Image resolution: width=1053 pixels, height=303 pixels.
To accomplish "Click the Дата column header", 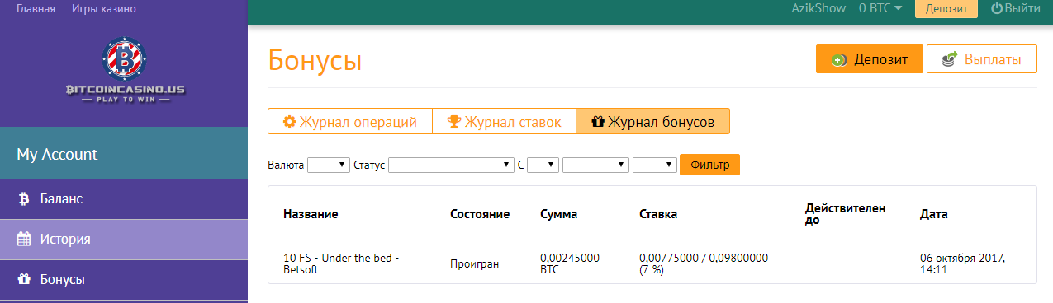I will (x=934, y=214).
